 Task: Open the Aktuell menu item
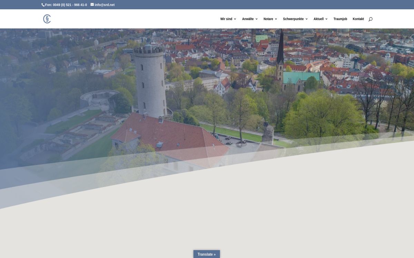click(318, 19)
